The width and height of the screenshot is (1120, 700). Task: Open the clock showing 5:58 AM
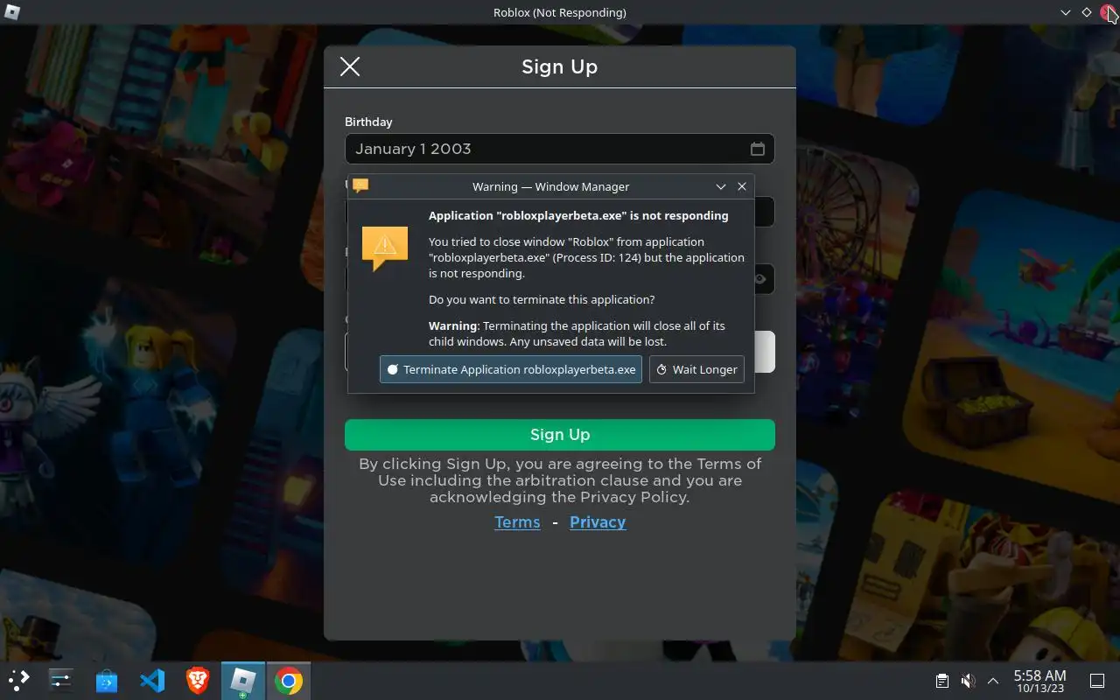1039,681
